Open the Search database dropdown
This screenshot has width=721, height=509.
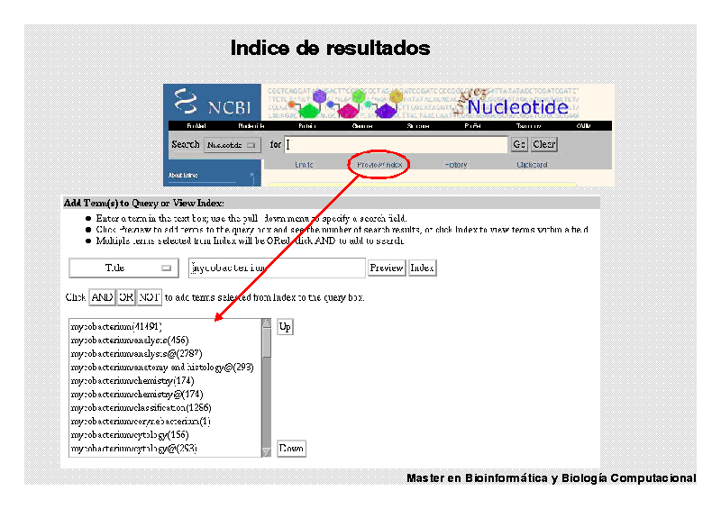232,144
